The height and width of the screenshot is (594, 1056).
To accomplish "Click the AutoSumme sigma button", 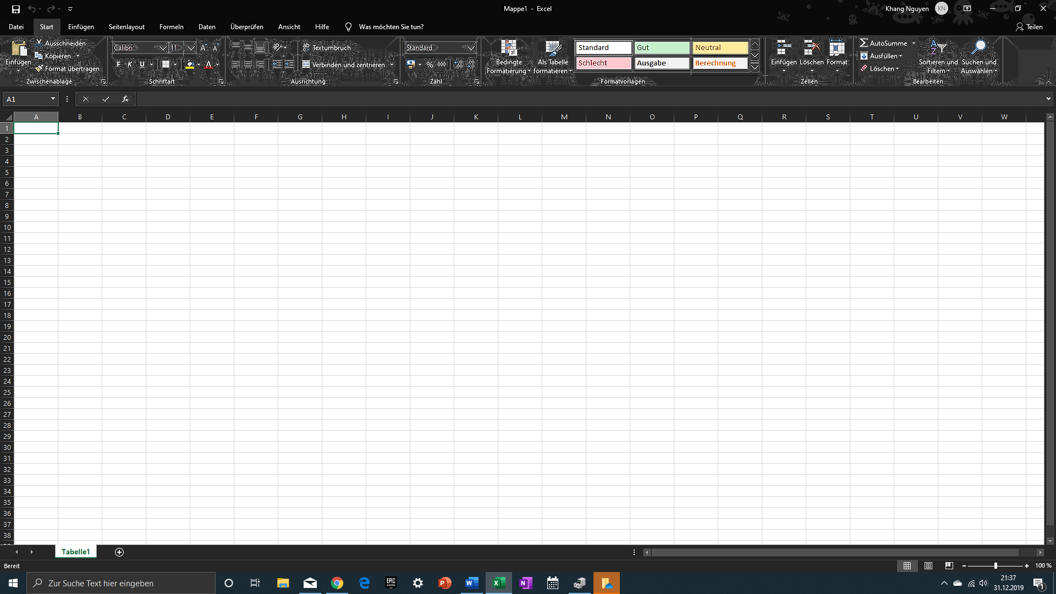I will (x=883, y=43).
